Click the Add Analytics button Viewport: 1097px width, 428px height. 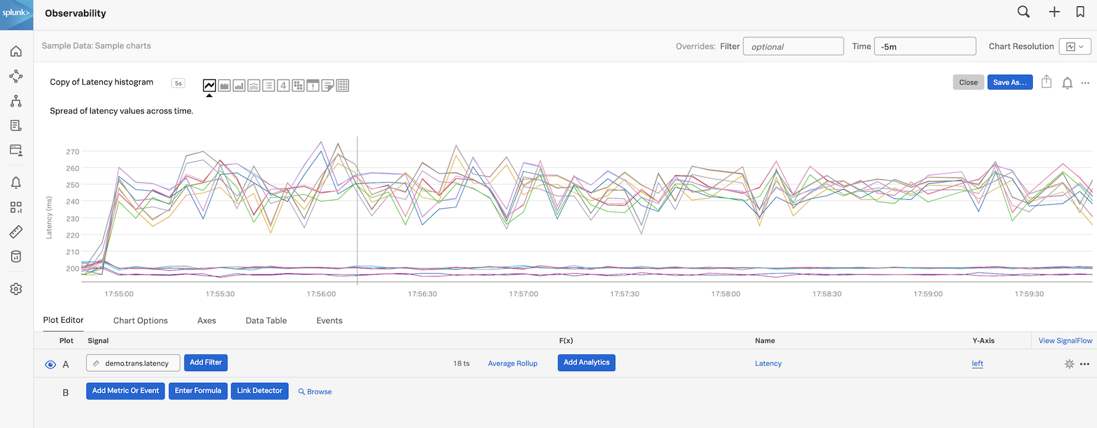tap(586, 363)
